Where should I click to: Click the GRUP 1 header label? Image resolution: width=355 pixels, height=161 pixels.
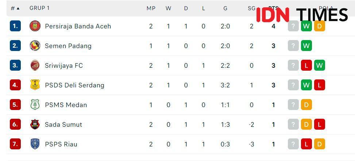[39, 8]
